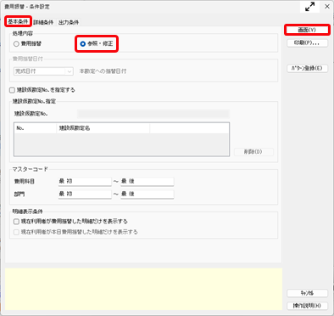
Task: Click the パターン登録(E) button
Action: point(307,68)
